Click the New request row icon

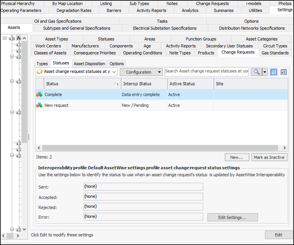[39, 105]
